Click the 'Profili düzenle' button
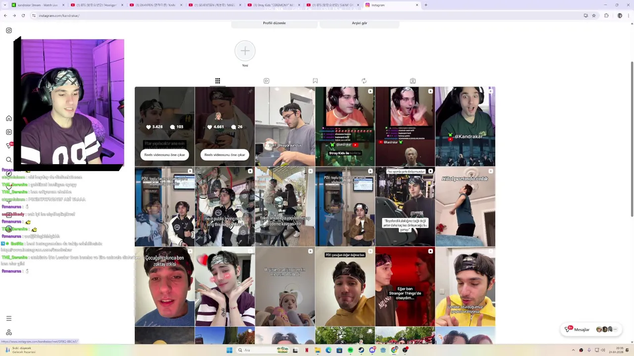Screen dimensions: 634x356 tap(274, 23)
